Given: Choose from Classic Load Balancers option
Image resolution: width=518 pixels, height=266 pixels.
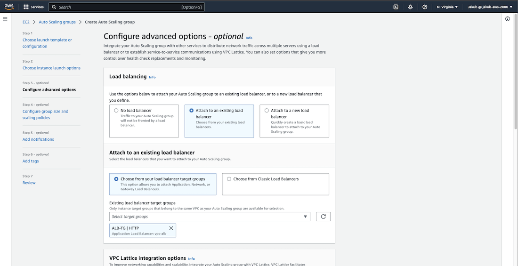Looking at the screenshot, I should (x=229, y=179).
